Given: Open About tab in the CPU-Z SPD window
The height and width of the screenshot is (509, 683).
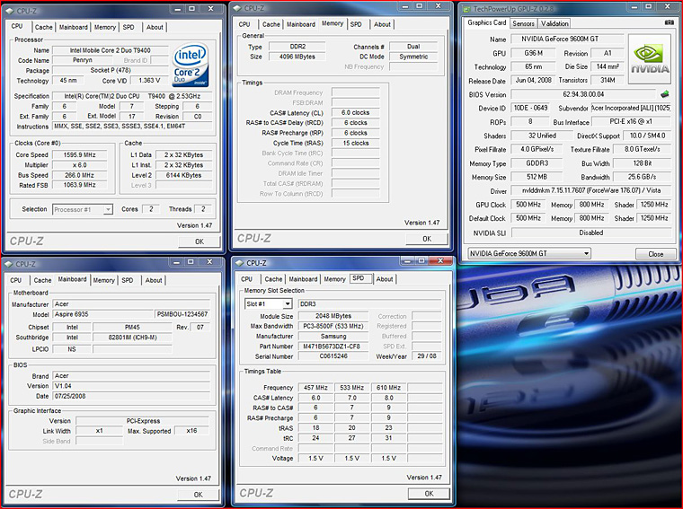Looking at the screenshot, I should point(385,279).
